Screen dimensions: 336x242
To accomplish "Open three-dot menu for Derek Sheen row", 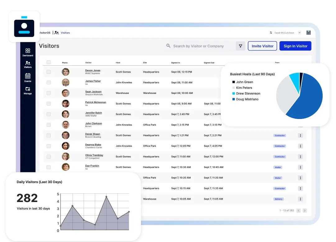I will click(x=300, y=135).
